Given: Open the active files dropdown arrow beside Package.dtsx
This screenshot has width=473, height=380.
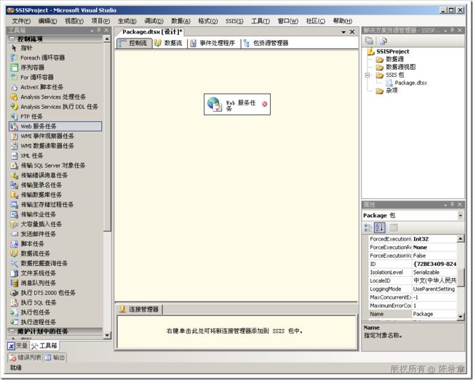Looking at the screenshot, I should click(343, 32).
